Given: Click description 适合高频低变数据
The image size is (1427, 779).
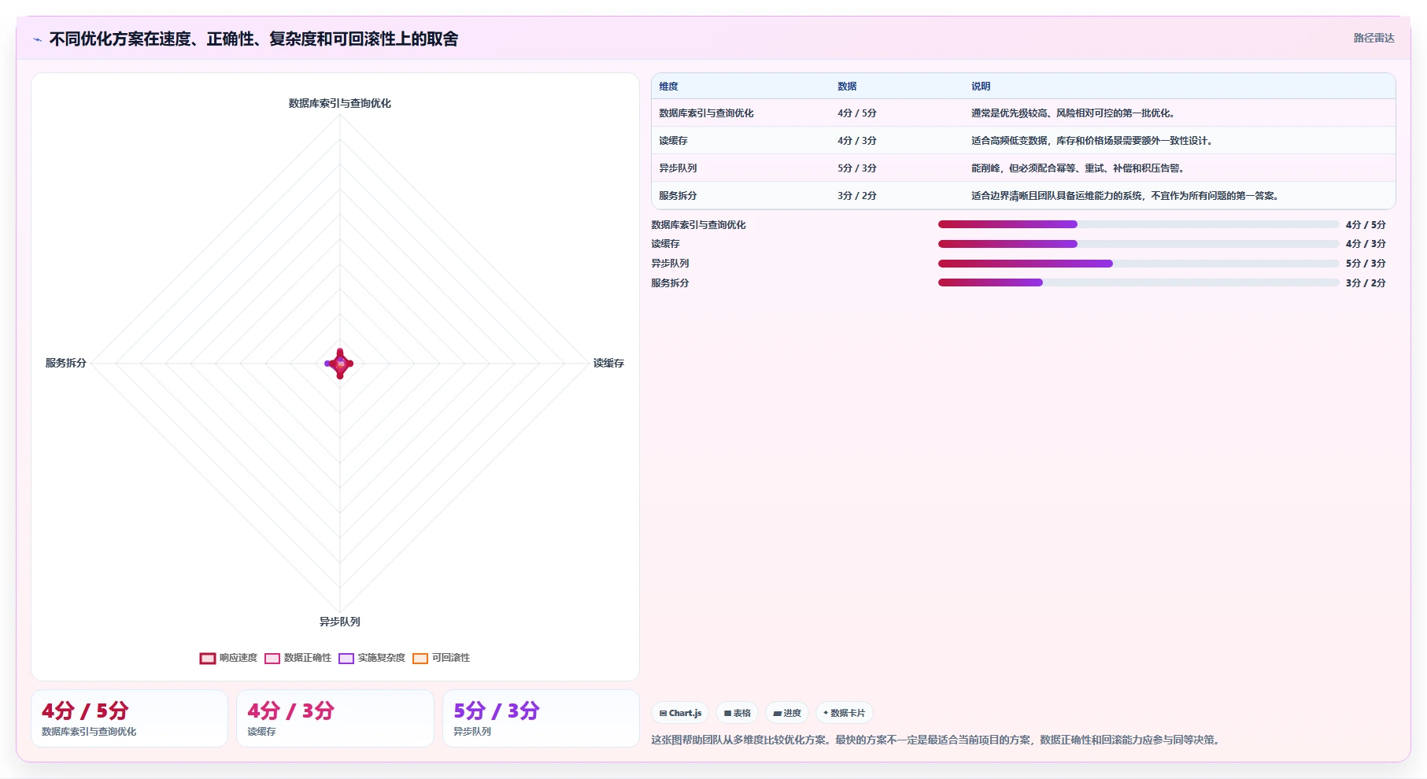Looking at the screenshot, I should point(1092,141).
